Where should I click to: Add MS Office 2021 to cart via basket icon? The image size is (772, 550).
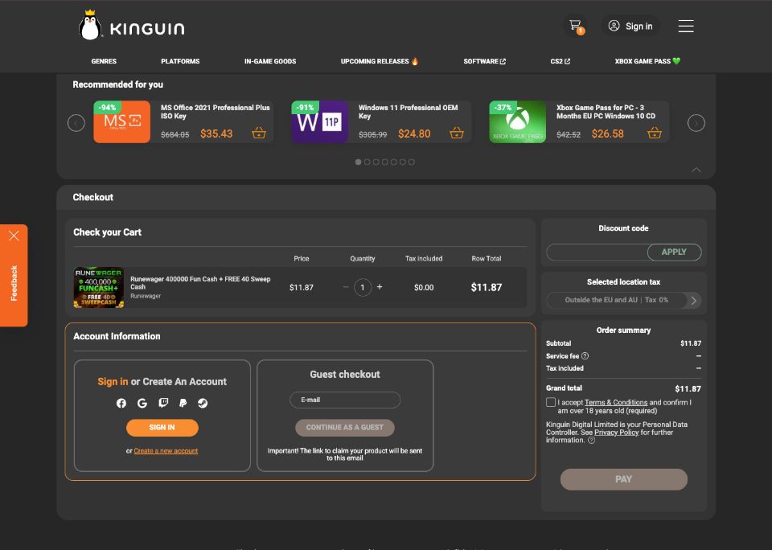pos(258,134)
